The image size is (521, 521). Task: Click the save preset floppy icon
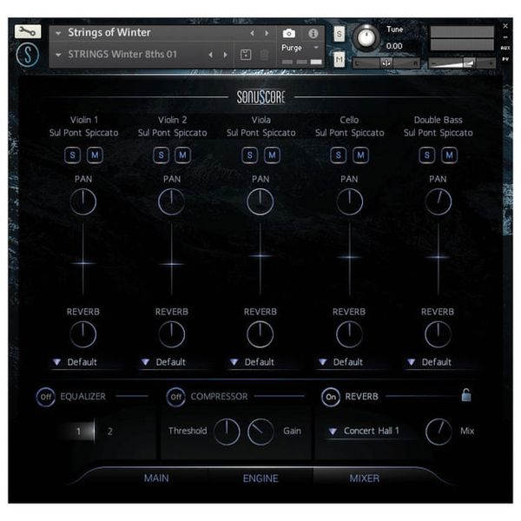tap(246, 55)
